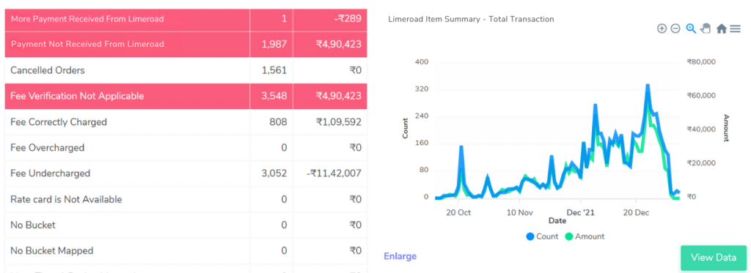751x273 pixels.
Task: Reset chart zoom with home icon
Action: coord(722,29)
